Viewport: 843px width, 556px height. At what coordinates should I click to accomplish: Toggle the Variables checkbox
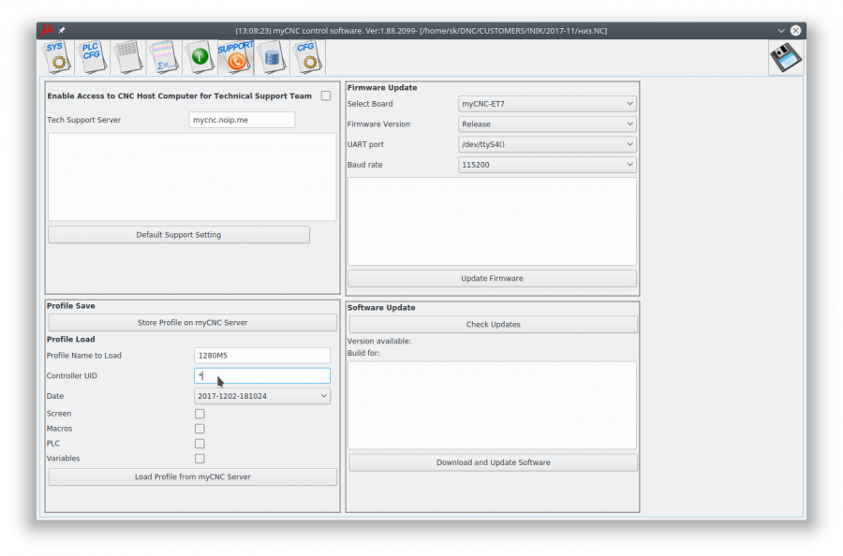(x=200, y=459)
